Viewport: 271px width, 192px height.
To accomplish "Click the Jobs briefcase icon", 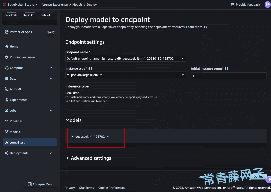I will click(7, 110).
